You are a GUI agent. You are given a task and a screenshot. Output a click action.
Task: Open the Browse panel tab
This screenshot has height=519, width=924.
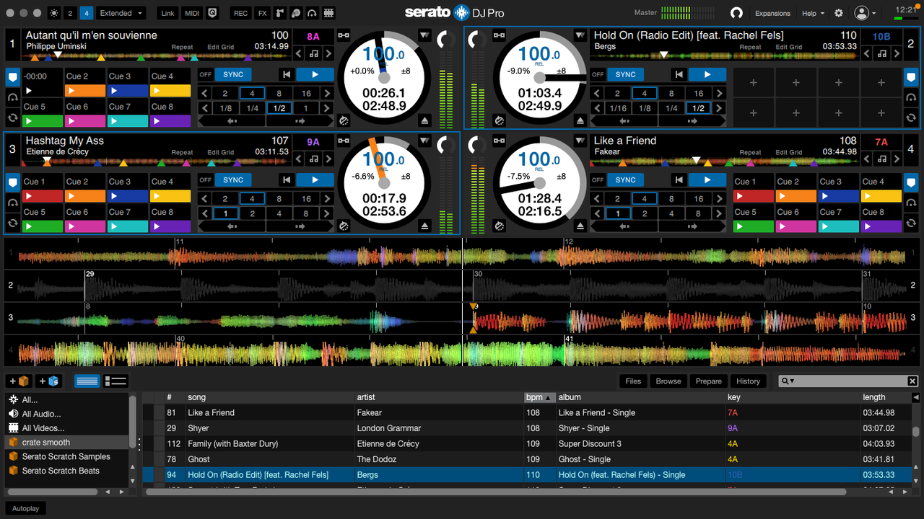[668, 381]
